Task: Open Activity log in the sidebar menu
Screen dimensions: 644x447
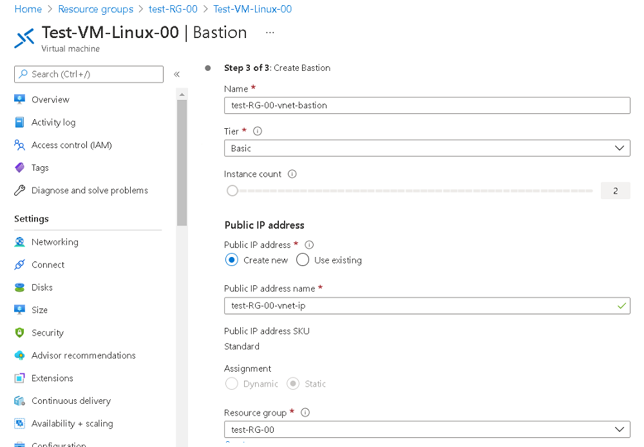Action: click(53, 122)
